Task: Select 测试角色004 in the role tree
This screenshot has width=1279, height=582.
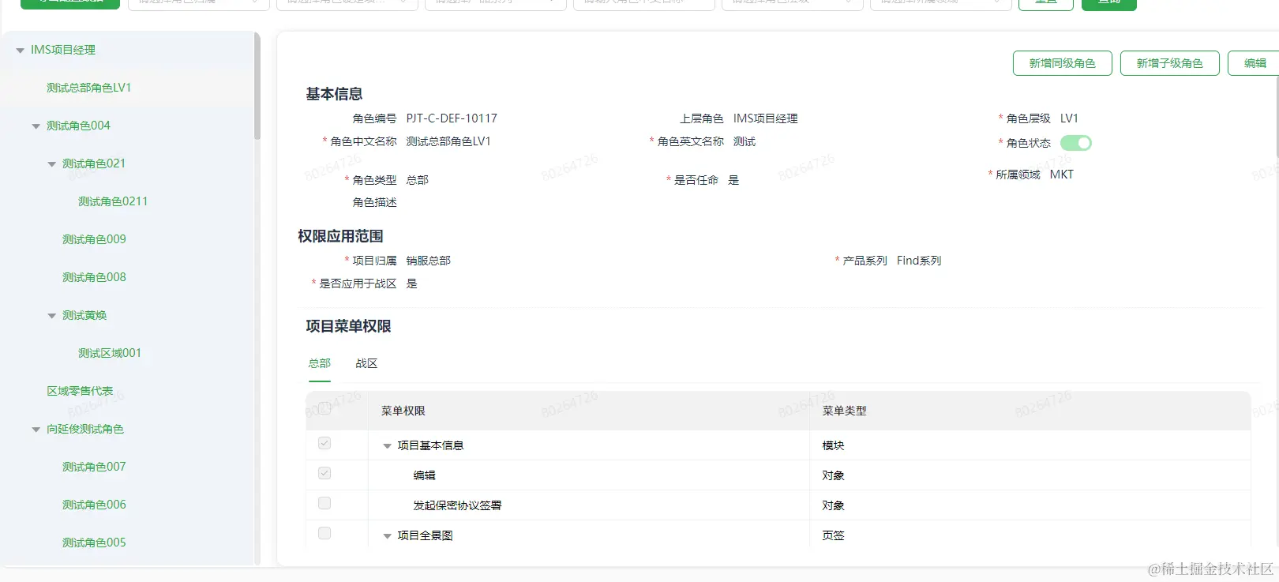Action: (x=79, y=126)
